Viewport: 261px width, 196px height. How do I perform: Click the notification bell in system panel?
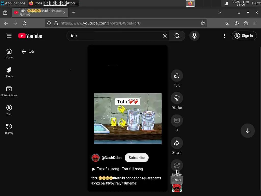coord(227,3)
